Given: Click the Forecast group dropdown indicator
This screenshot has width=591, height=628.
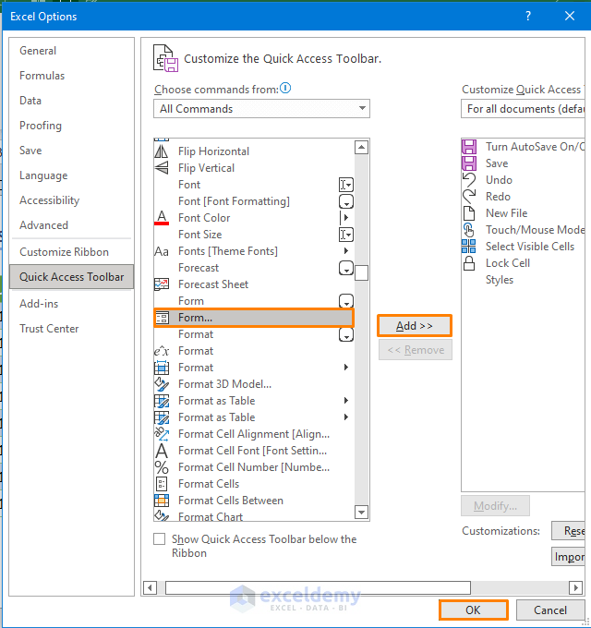Looking at the screenshot, I should pos(346,268).
